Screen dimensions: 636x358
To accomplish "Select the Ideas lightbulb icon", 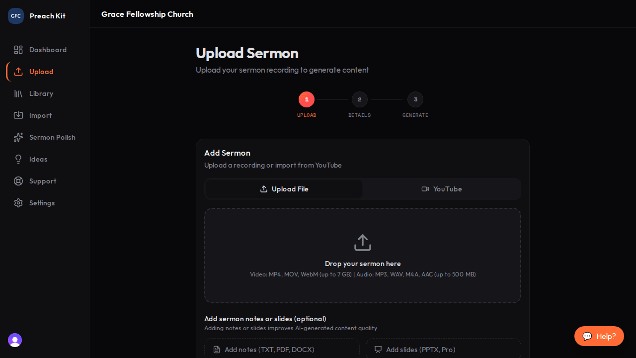I will [x=18, y=159].
